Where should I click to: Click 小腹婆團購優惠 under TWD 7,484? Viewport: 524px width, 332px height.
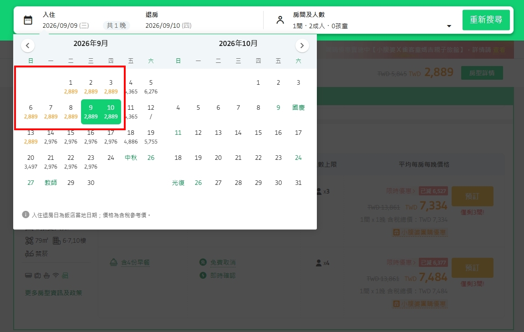pyautogui.click(x=420, y=304)
